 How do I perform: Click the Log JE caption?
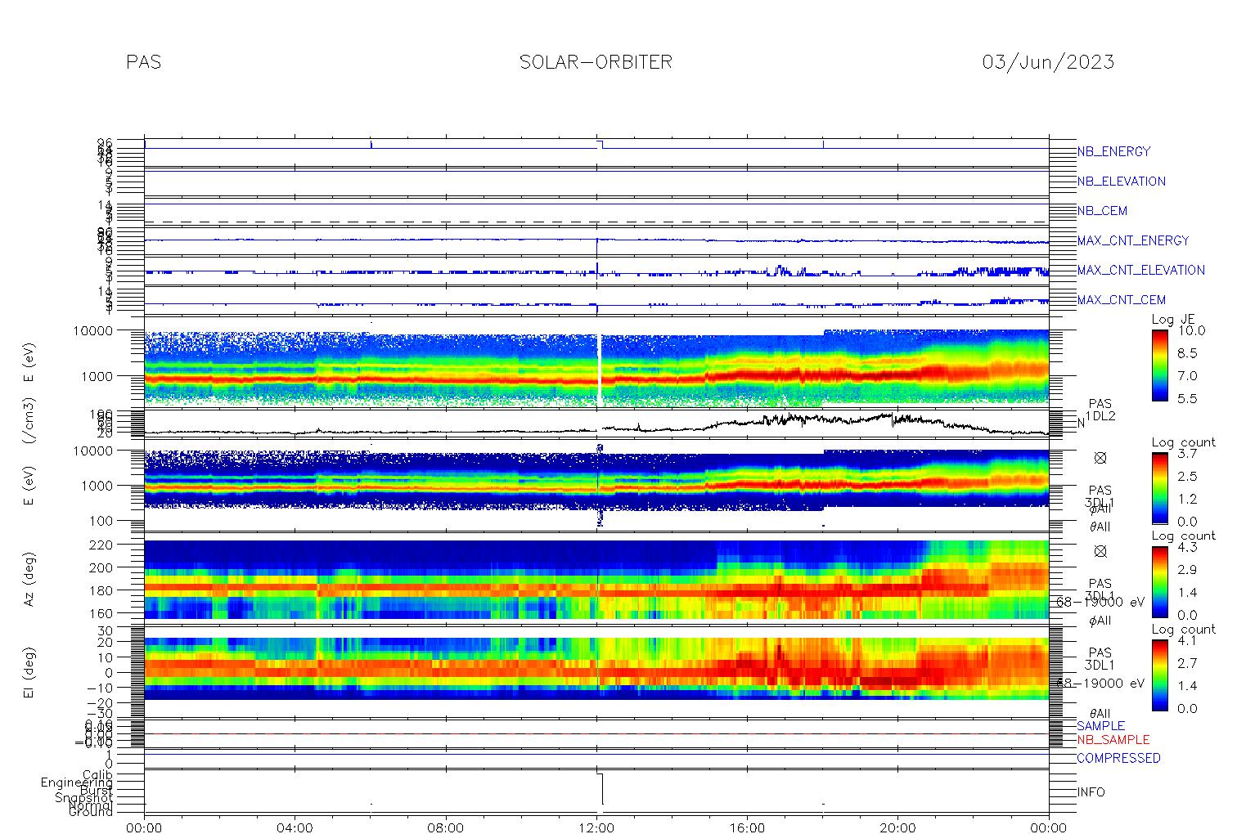point(1173,320)
